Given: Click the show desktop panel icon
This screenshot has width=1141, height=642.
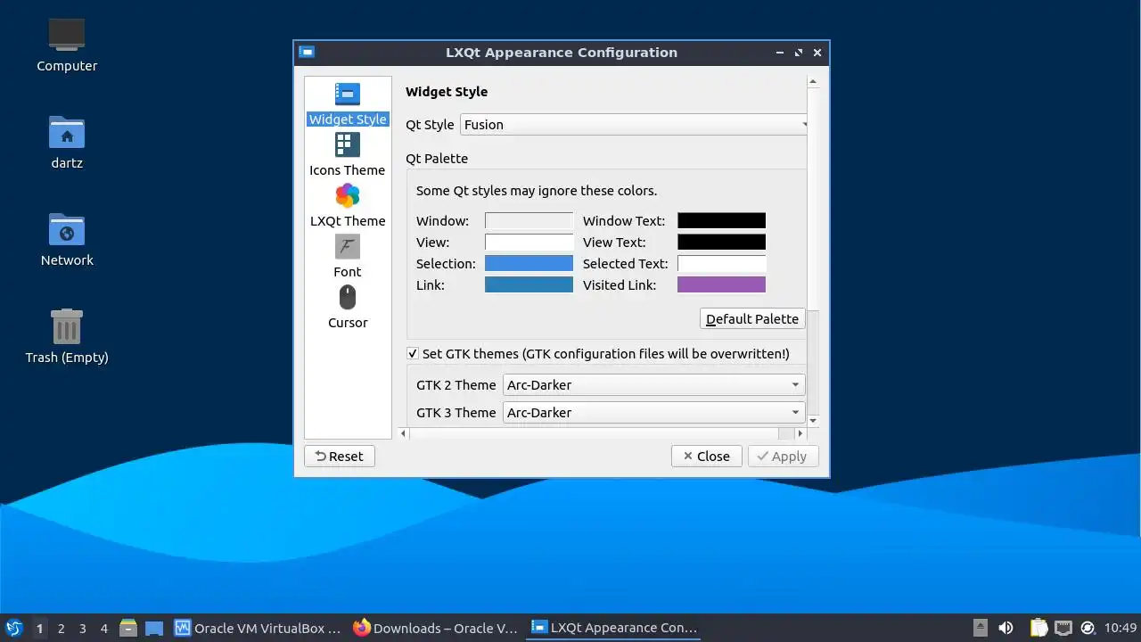Looking at the screenshot, I should (154, 628).
